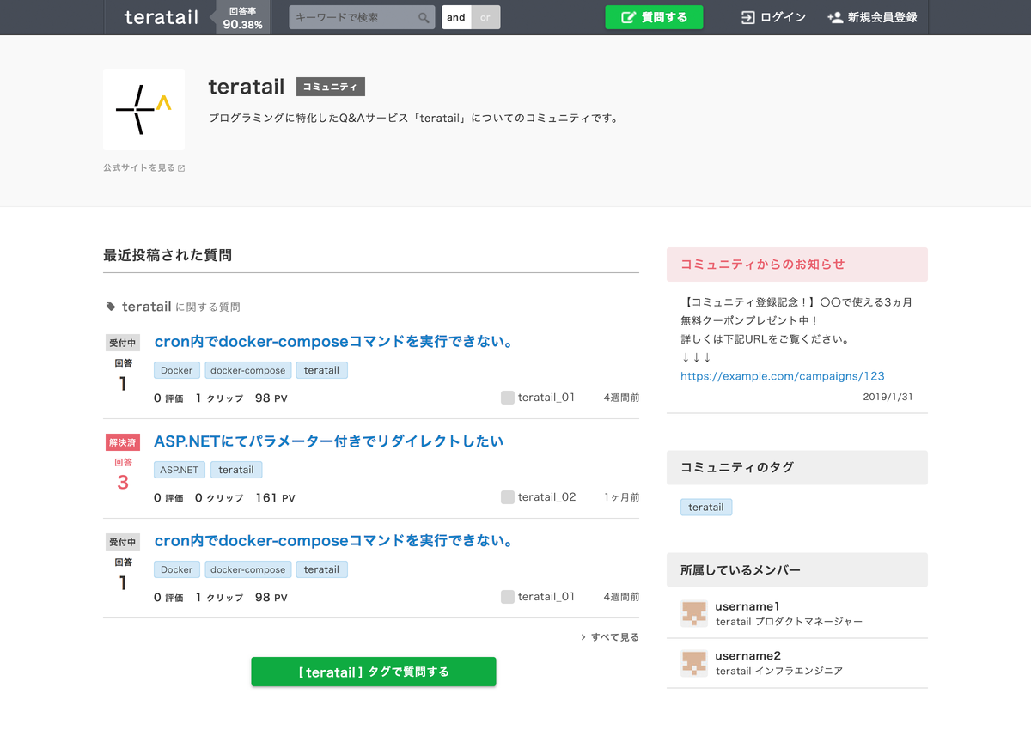1031x730 pixels.
Task: Click username2 avatar icon
Action: pyautogui.click(x=694, y=663)
